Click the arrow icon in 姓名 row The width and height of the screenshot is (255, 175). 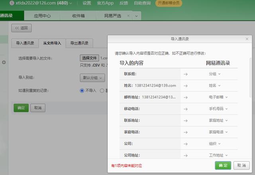point(185,85)
